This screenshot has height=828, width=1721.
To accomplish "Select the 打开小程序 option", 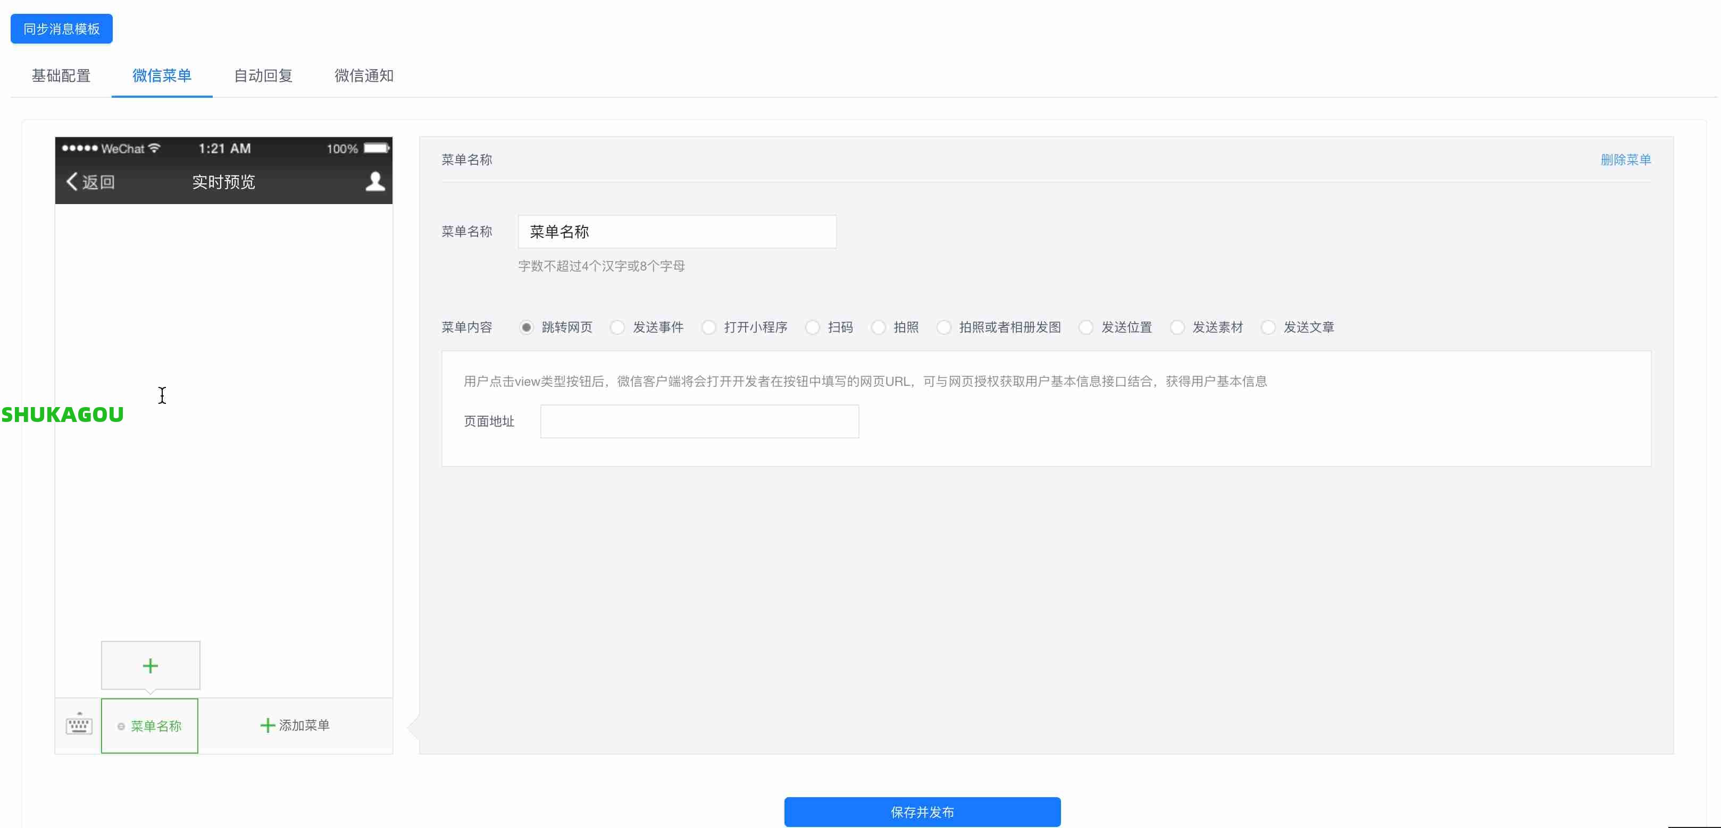I will click(x=708, y=327).
